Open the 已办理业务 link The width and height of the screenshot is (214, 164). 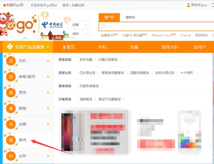pyautogui.click(x=87, y=73)
